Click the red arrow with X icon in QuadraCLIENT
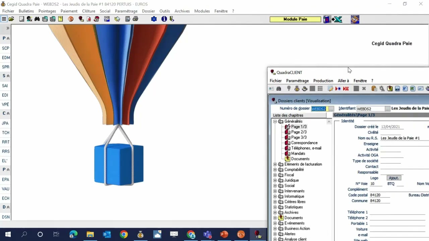 tap(346, 89)
